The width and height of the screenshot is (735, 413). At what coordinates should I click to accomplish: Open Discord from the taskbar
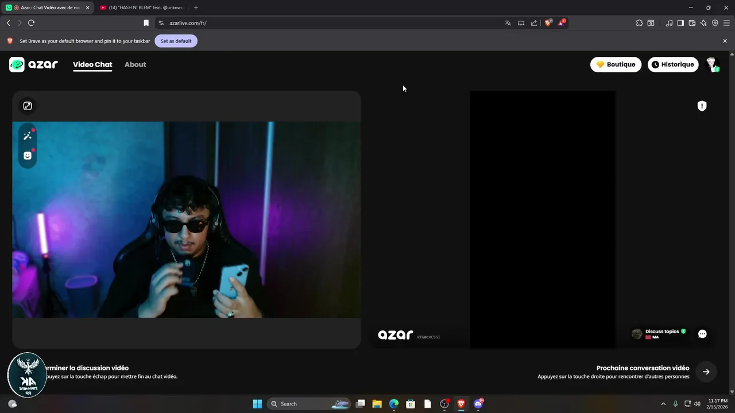(x=478, y=404)
